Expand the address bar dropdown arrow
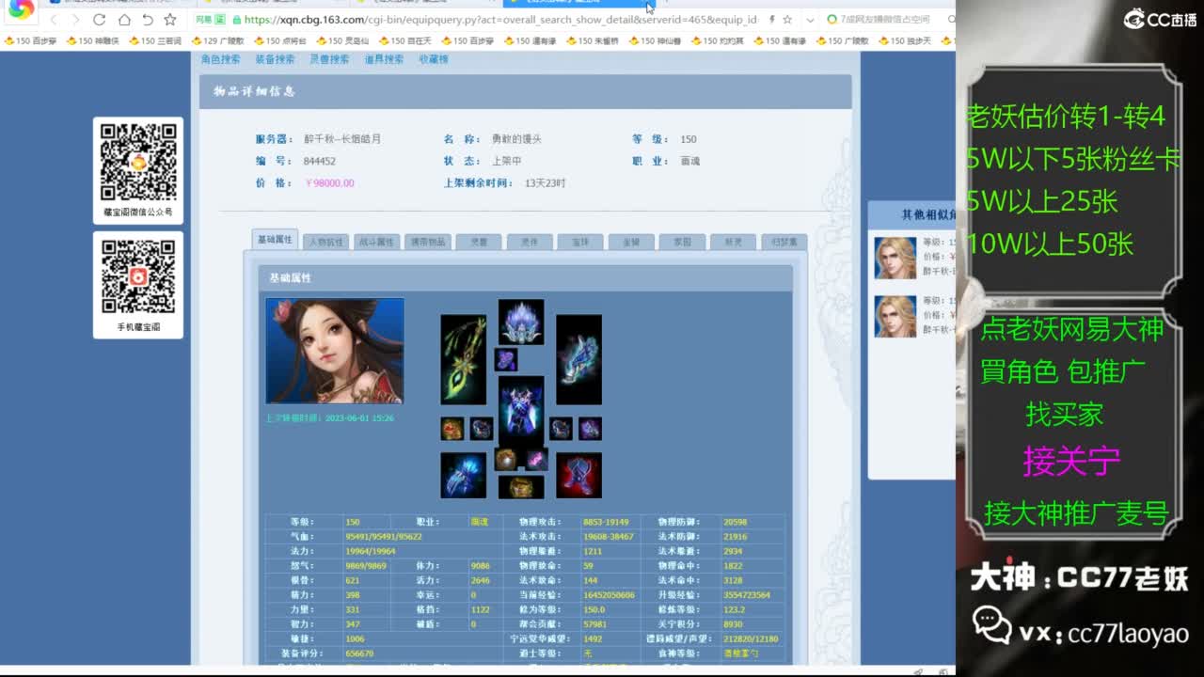The width and height of the screenshot is (1204, 677). click(809, 20)
